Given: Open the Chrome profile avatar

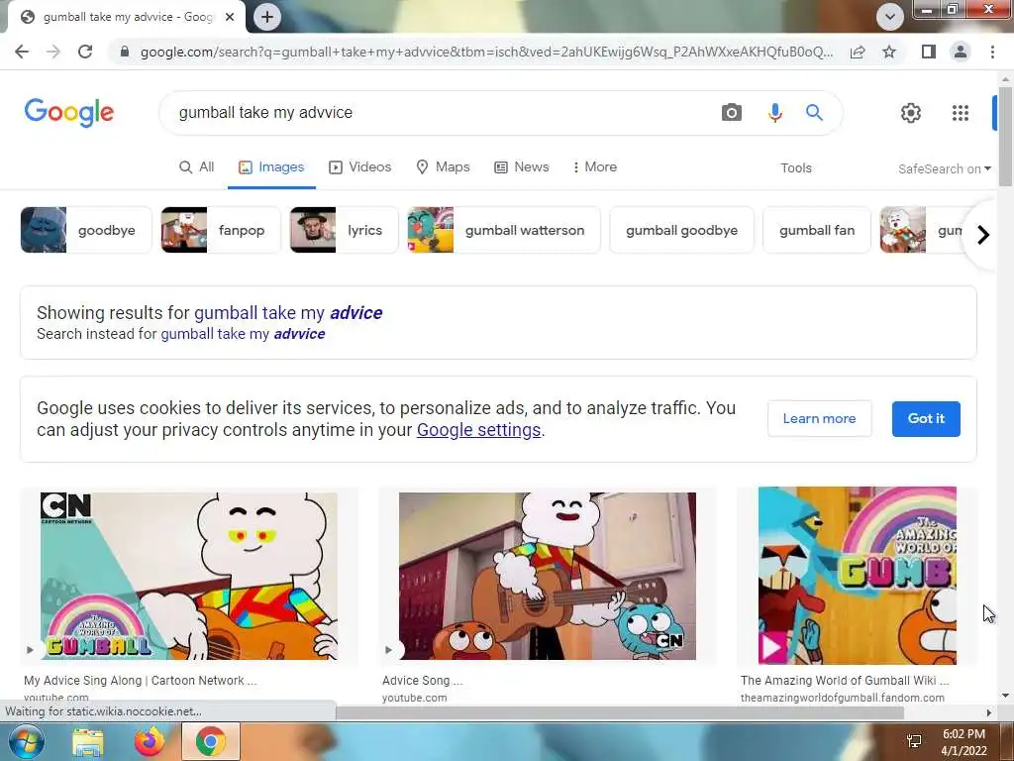Looking at the screenshot, I should (961, 52).
